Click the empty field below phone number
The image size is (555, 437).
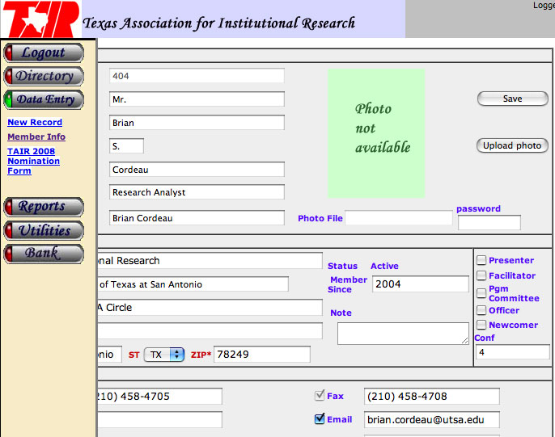159,420
